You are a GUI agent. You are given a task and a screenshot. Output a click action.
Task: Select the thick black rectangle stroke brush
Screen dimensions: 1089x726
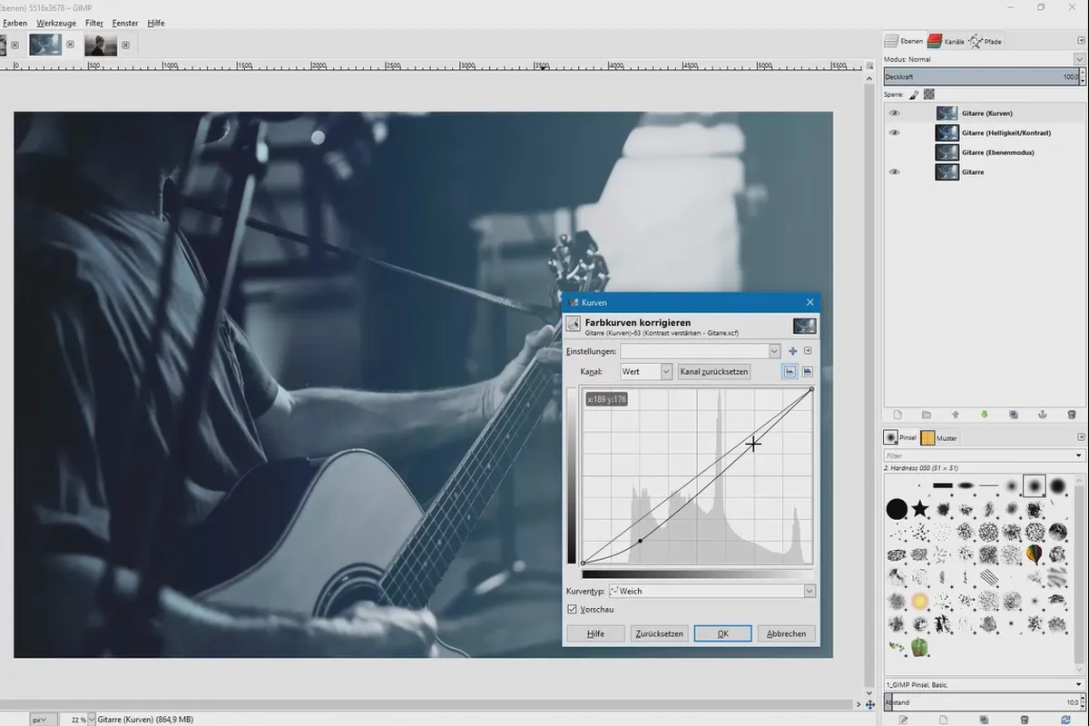tap(943, 486)
